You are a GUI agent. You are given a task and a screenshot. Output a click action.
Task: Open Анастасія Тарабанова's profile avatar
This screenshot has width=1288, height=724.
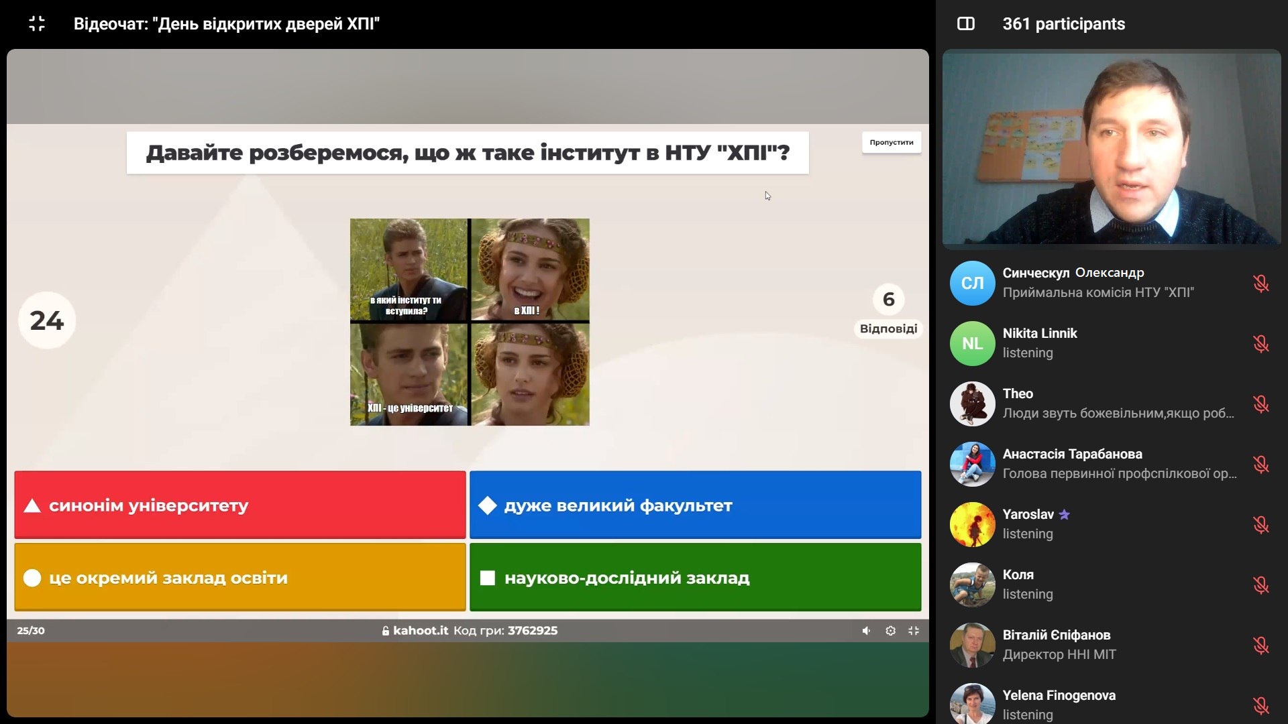(x=972, y=464)
